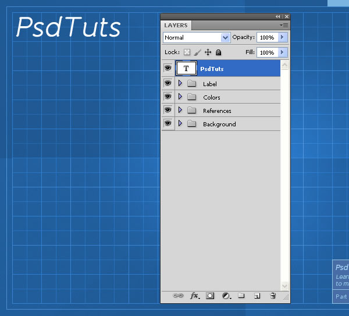The height and width of the screenshot is (316, 349).
Task: Click the References group folder icon
Action: pos(191,110)
